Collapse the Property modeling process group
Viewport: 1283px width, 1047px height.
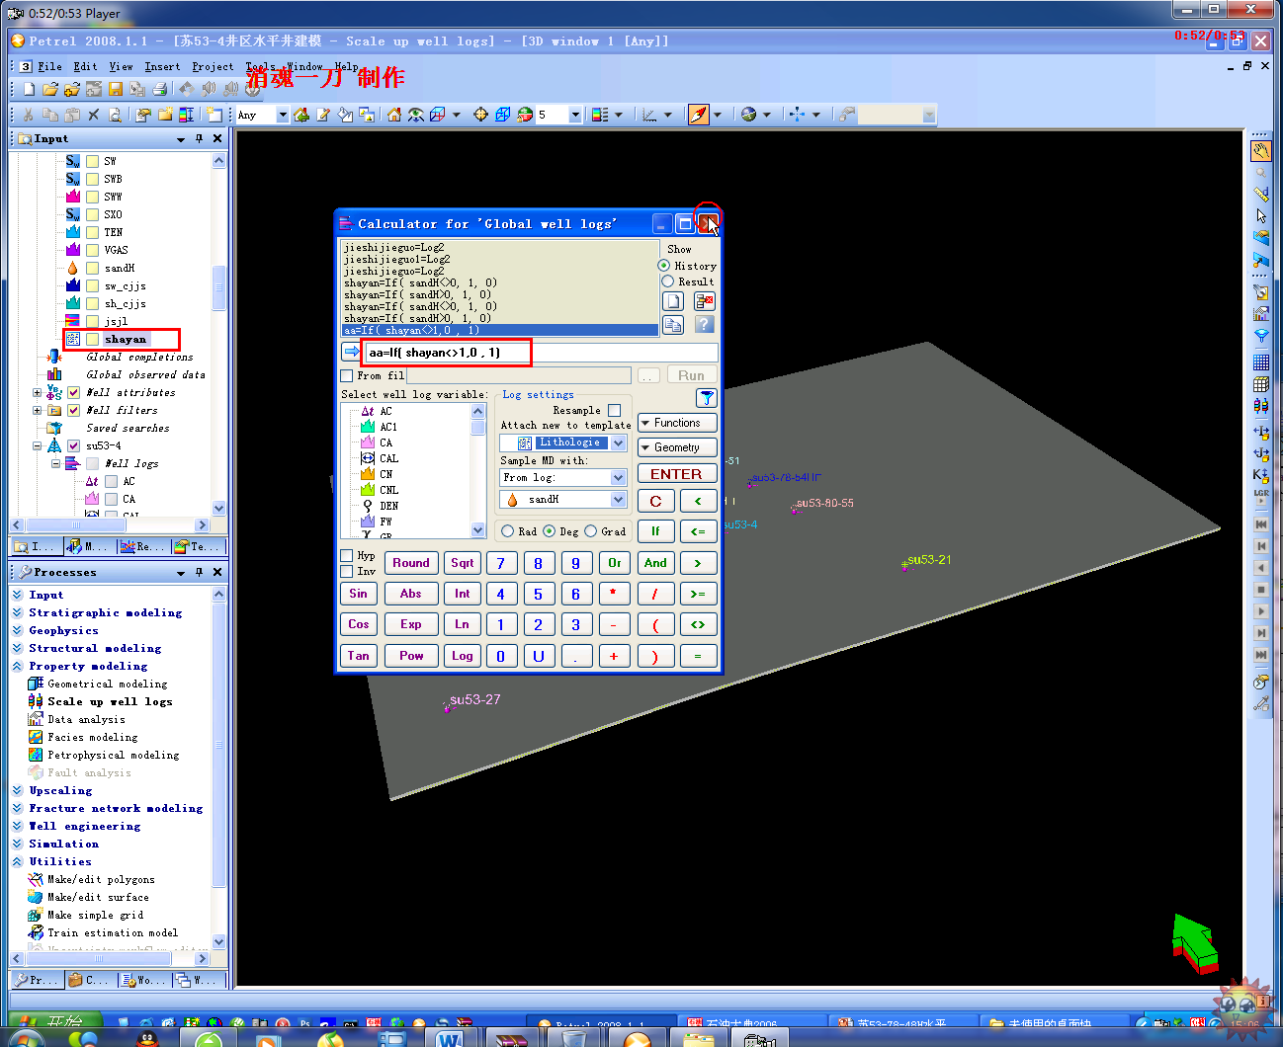tap(18, 667)
